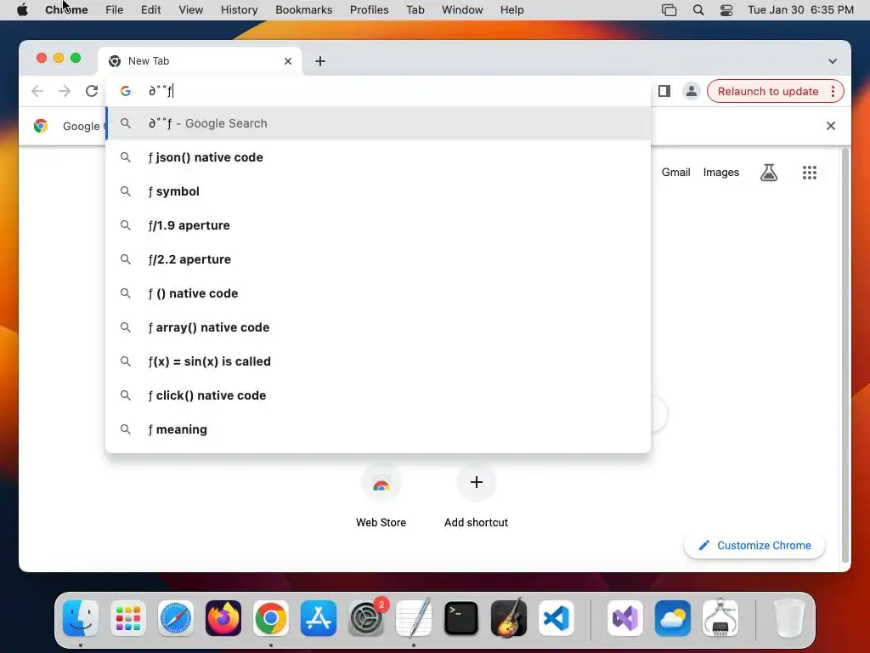Screen dimensions: 870x653
Task: Click the Google G icon in omnibox
Action: (x=126, y=90)
